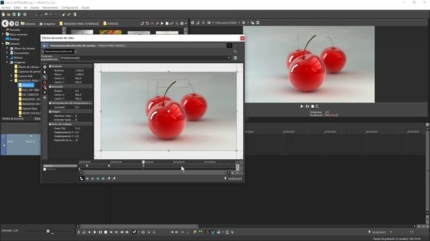Click the pan/crop keyframe timeline scrollbar

(x=155, y=173)
